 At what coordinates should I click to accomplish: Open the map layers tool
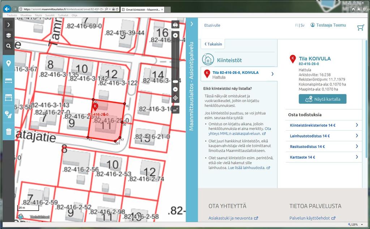(9, 35)
